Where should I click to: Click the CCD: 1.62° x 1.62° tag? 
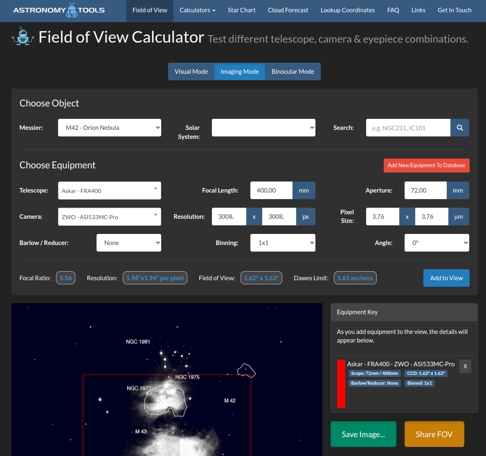426,373
